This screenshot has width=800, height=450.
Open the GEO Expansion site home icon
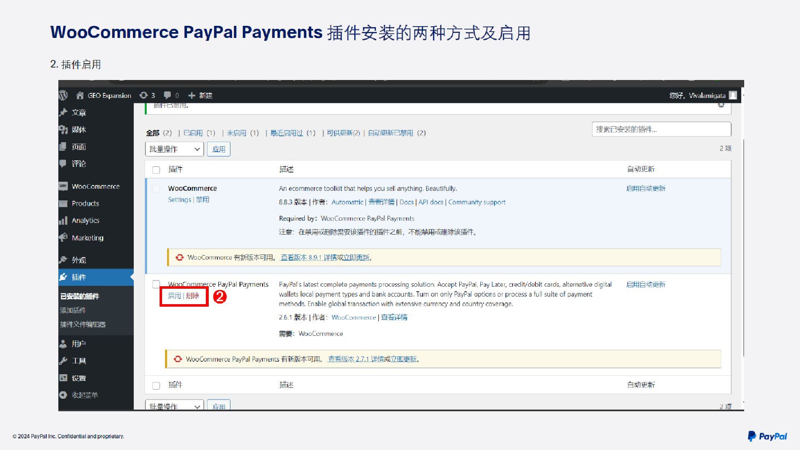coord(80,95)
